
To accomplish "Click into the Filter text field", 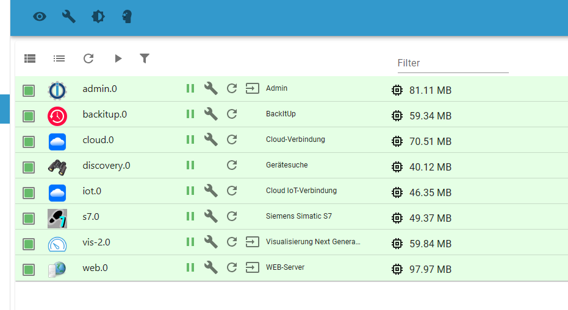I will pos(452,63).
